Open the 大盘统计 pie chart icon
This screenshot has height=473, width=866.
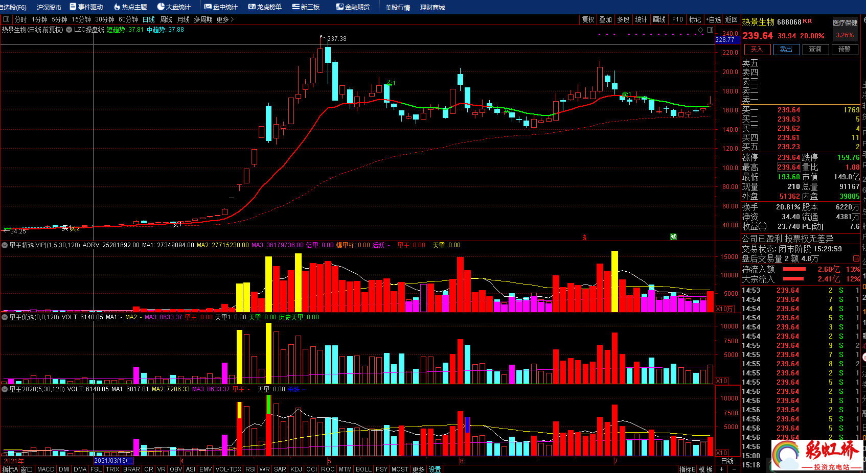tap(161, 7)
